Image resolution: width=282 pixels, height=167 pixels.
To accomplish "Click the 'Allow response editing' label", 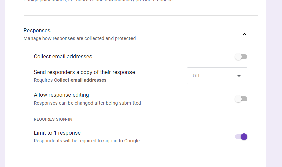I will 61,95.
